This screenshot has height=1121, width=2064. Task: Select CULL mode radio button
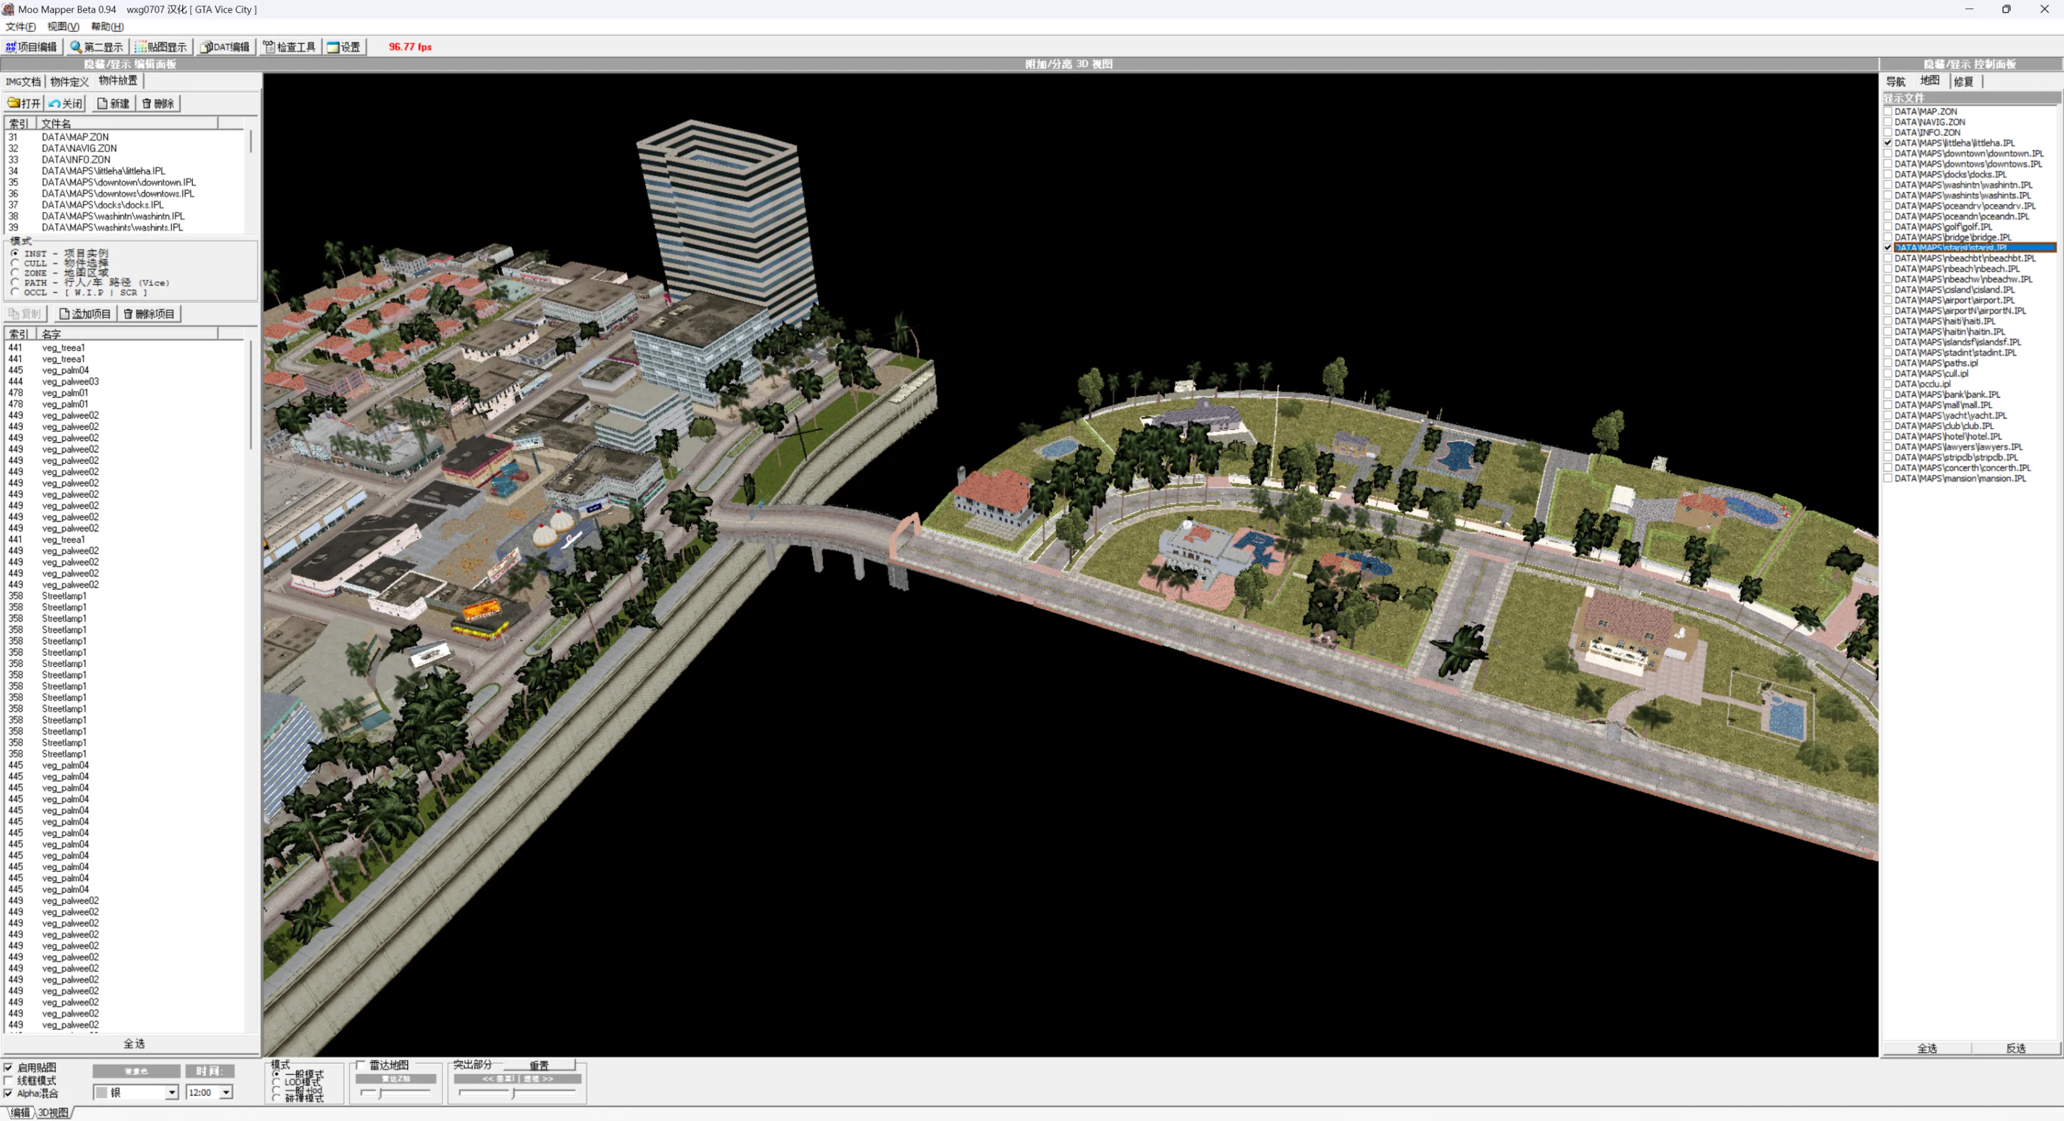[14, 263]
